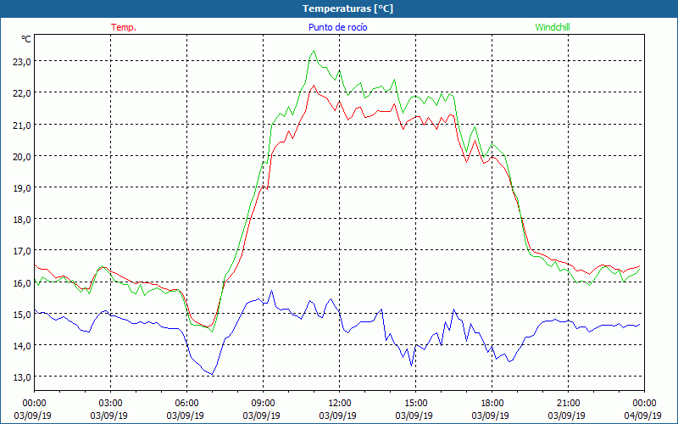Click the '20,0' y-axis value
This screenshot has height=424, width=678.
click(22, 157)
